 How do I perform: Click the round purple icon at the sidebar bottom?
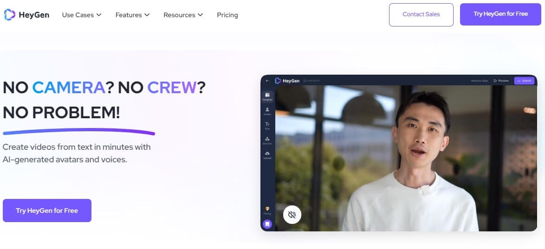tap(267, 224)
